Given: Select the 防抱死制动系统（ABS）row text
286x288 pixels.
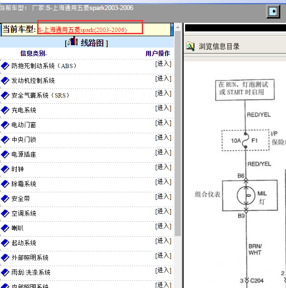Looking at the screenshot, I should [44, 66].
